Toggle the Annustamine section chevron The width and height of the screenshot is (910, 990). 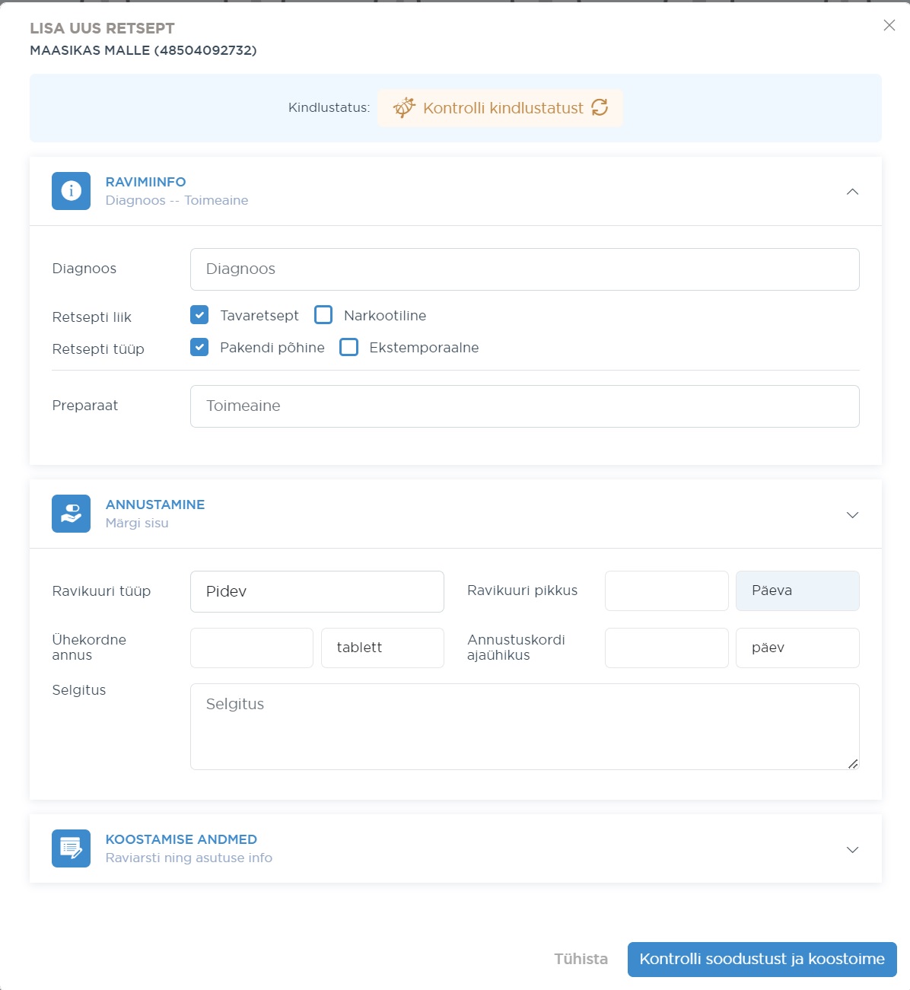tap(852, 515)
